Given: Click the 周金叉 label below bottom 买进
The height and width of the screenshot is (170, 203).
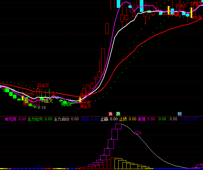Looking at the screenshot, I should pyautogui.click(x=85, y=106).
